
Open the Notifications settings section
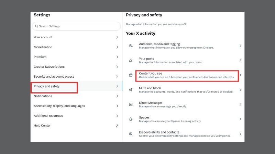(x=43, y=96)
